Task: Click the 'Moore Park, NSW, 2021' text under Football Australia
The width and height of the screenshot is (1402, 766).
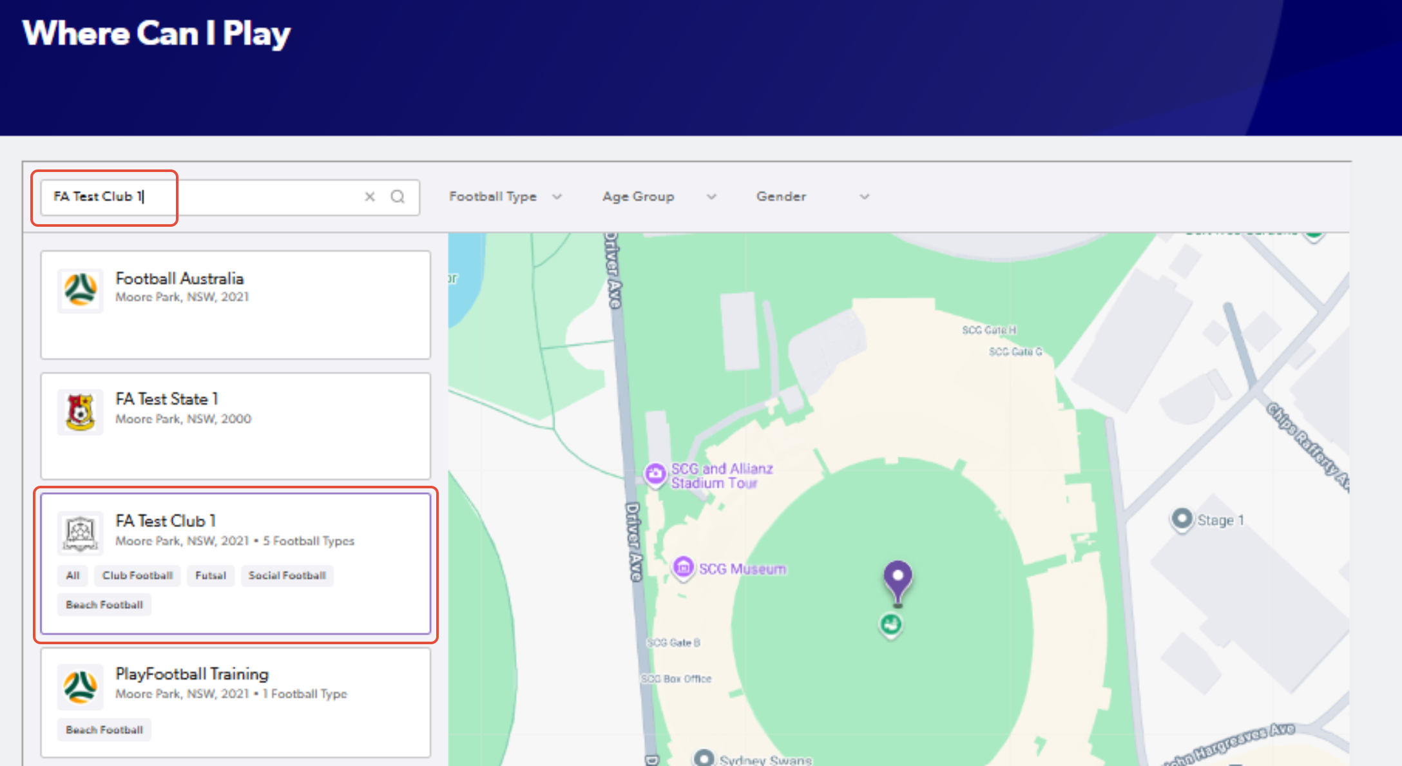Action: [182, 297]
